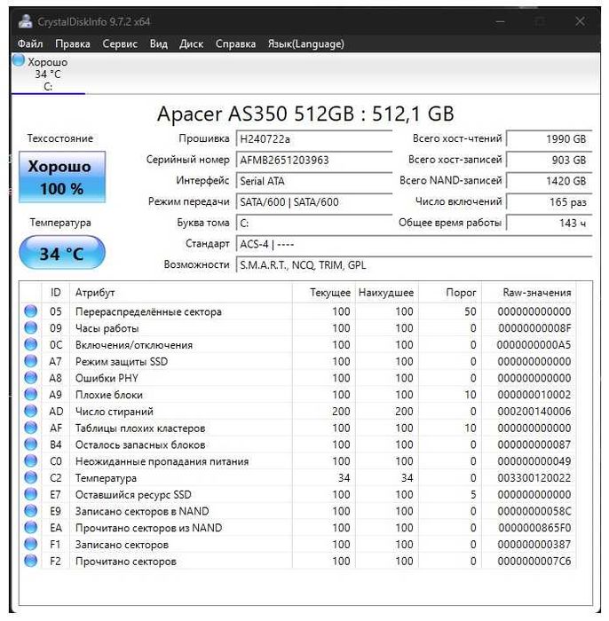Click status icon for Режим защиты SSD row
Screen dimensions: 609x621
pos(30,361)
